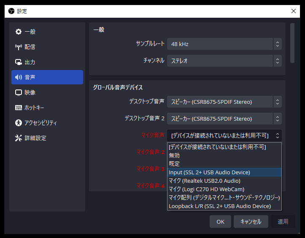305x238 pixels.
Task: Expand the チャンネル ステレオ dropdown
Action: coord(224,61)
